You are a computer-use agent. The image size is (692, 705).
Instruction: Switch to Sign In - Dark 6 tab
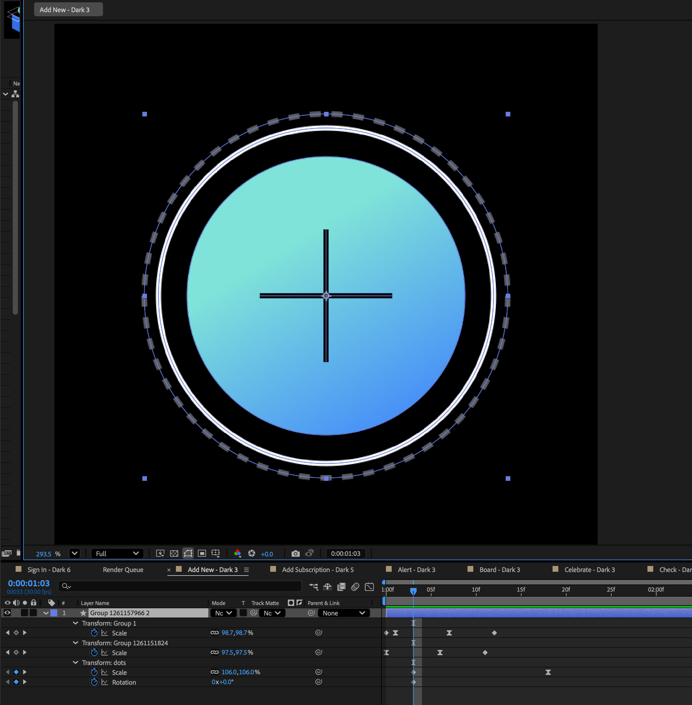click(49, 570)
